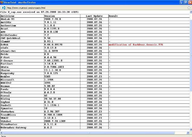Click the 'Prevx1' table cell
This screenshot has width=192, height=137.
(22, 96)
